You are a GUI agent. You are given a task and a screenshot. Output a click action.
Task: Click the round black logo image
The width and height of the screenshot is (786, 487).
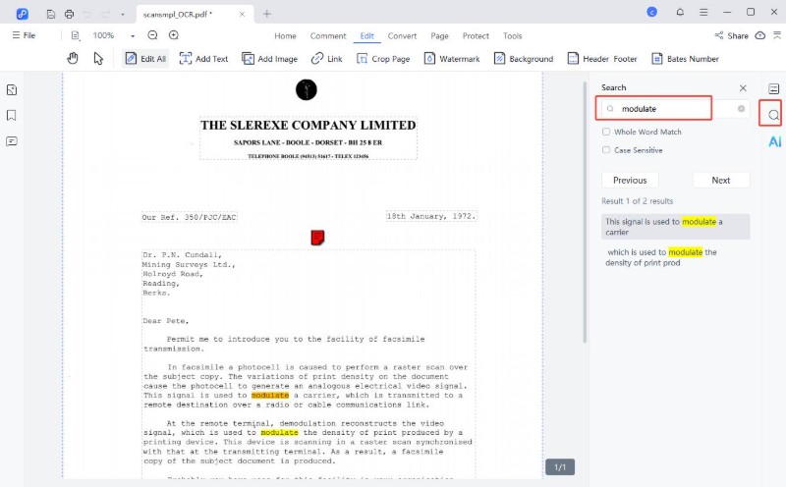click(307, 89)
